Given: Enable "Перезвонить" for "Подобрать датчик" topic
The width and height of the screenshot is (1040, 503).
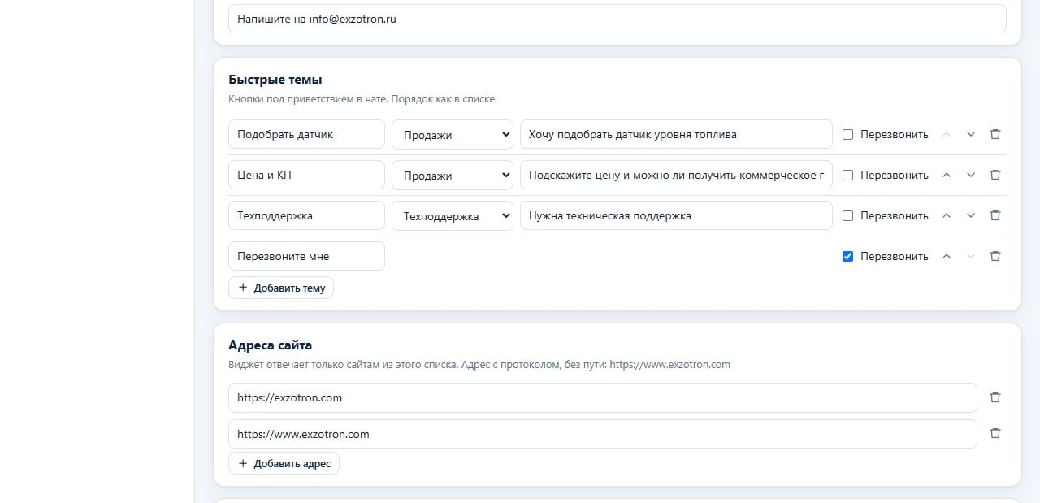Looking at the screenshot, I should [x=847, y=135].
